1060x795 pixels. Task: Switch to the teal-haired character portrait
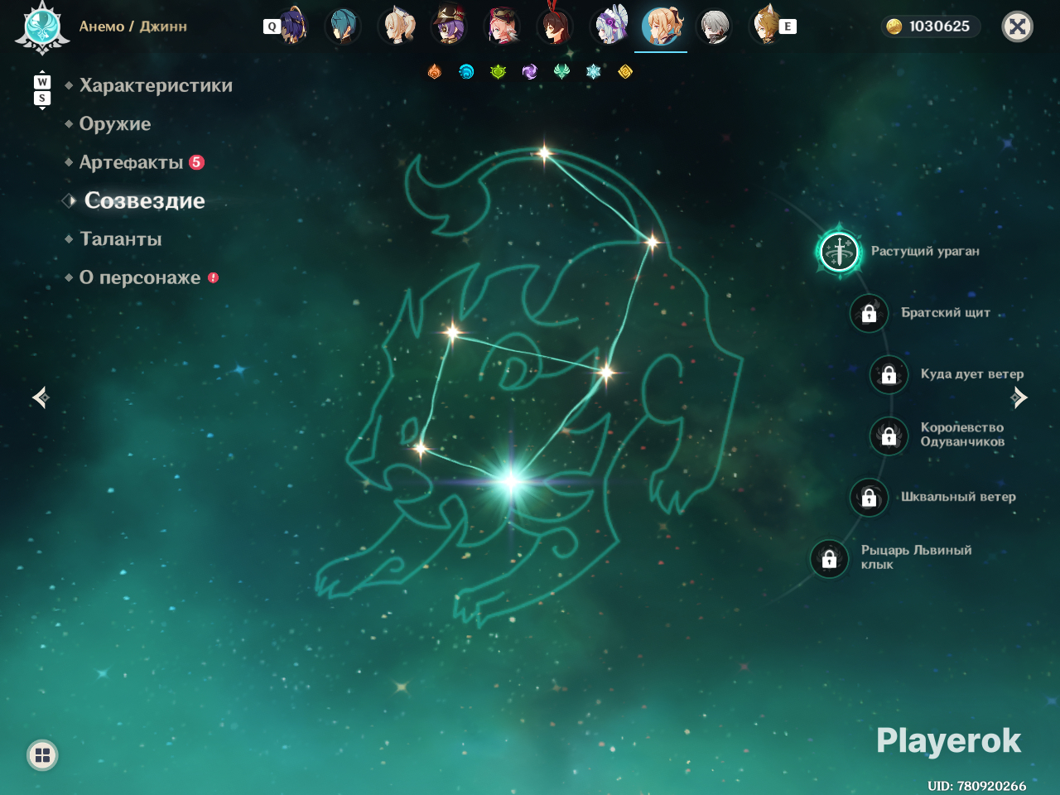coord(343,26)
